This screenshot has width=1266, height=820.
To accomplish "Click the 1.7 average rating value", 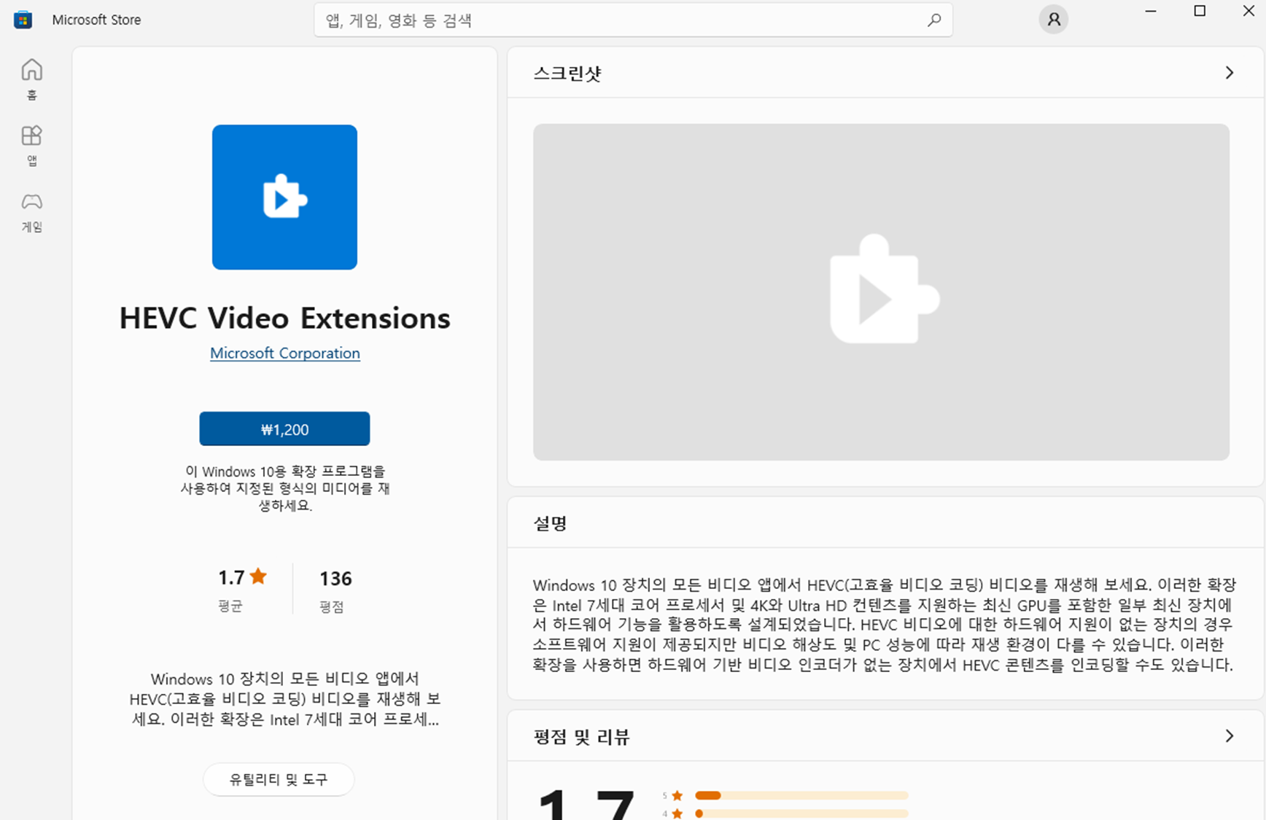I will 232,578.
